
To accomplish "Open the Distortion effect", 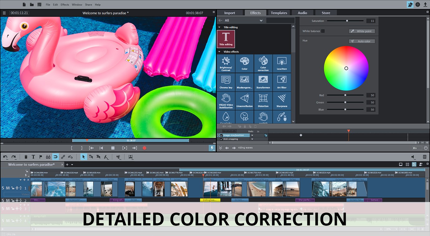I will point(263,100).
